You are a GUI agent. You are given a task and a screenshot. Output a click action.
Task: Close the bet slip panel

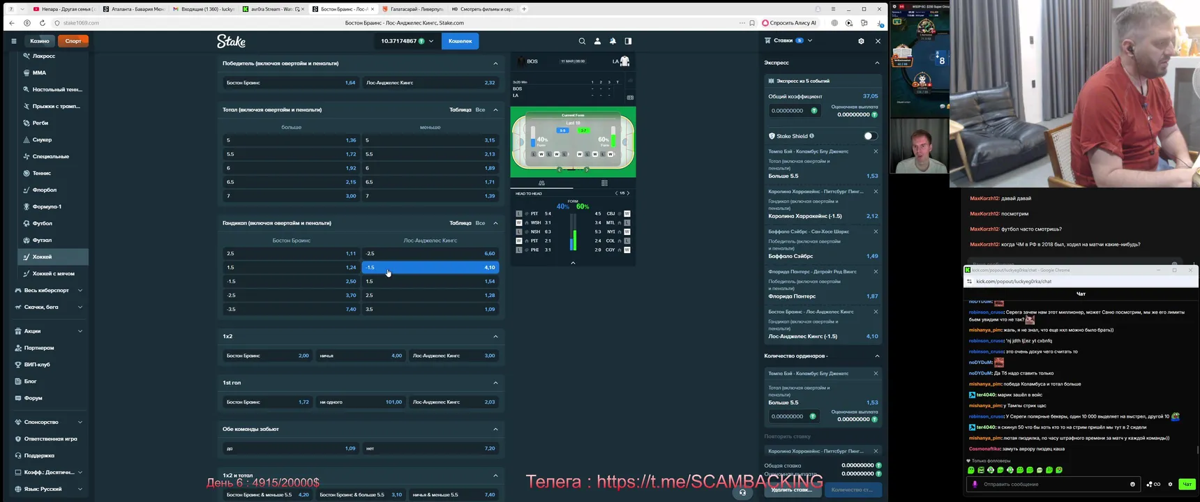click(x=878, y=41)
